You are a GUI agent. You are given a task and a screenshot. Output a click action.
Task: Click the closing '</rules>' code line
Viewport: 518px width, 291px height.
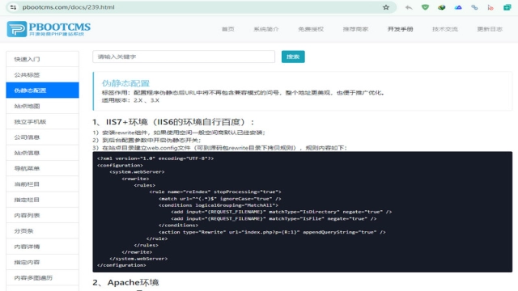[146, 245]
